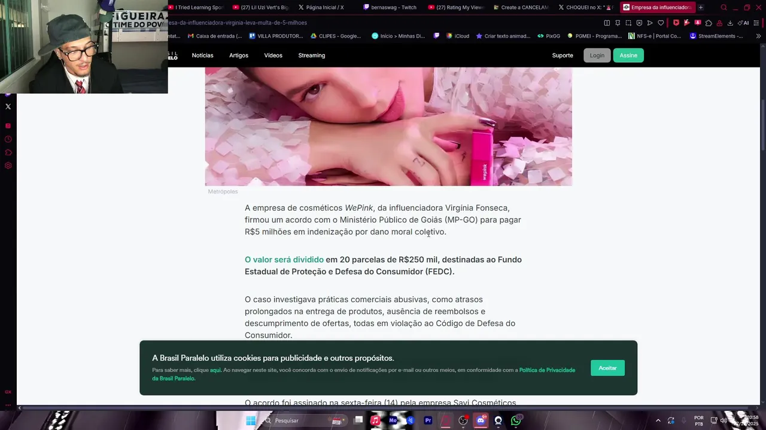The height and width of the screenshot is (430, 766).
Task: Open the AI assistant icon in toolbar
Action: click(x=743, y=23)
